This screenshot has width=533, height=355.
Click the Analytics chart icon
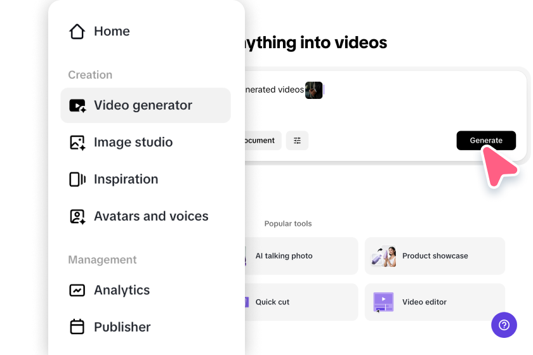77,290
